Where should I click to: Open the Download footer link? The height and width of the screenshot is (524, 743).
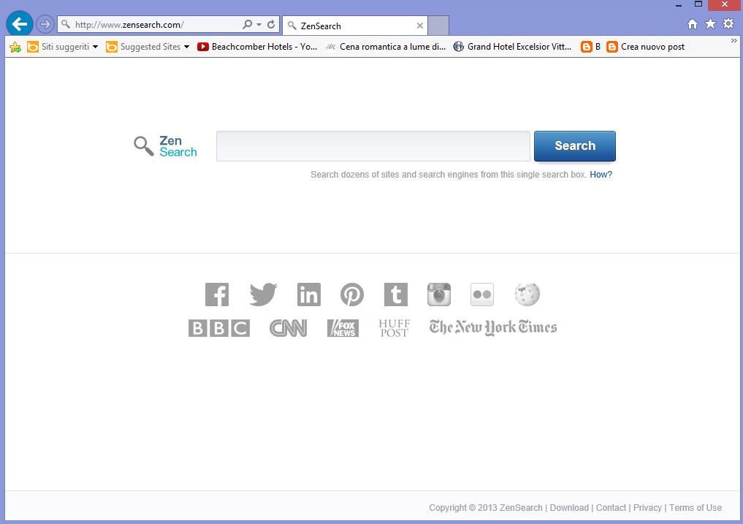[x=569, y=508]
